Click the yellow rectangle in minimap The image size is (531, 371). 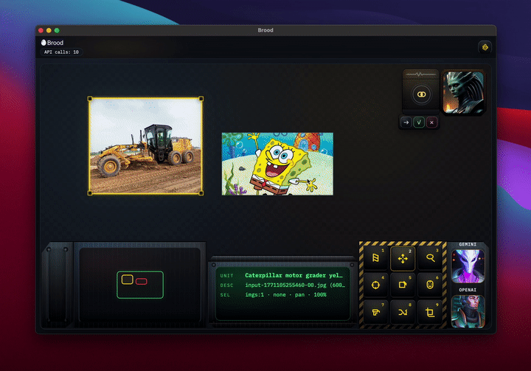click(128, 280)
